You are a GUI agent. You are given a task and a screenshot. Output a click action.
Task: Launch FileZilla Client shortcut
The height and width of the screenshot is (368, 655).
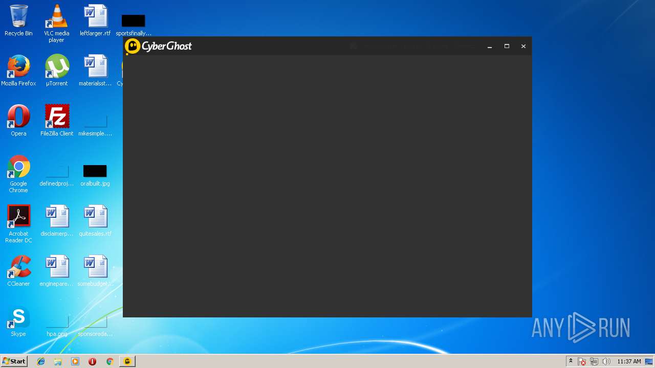[x=57, y=121]
